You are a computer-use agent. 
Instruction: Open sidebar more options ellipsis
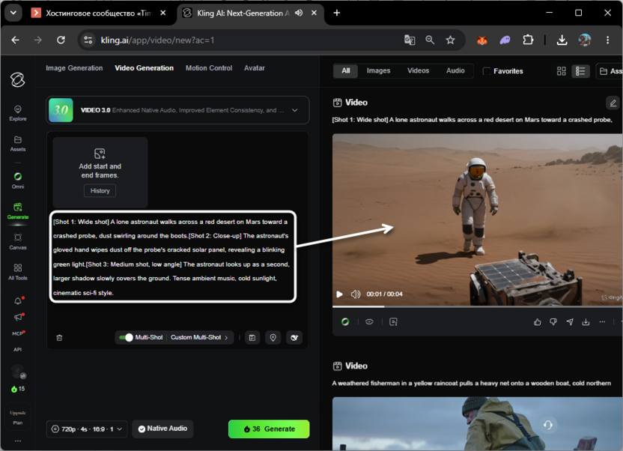[17, 441]
